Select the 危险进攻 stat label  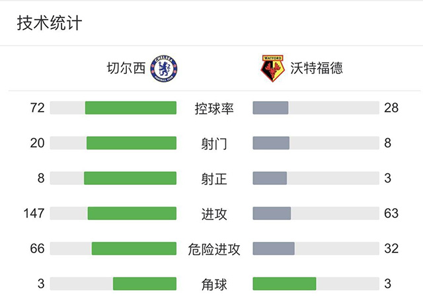click(214, 249)
